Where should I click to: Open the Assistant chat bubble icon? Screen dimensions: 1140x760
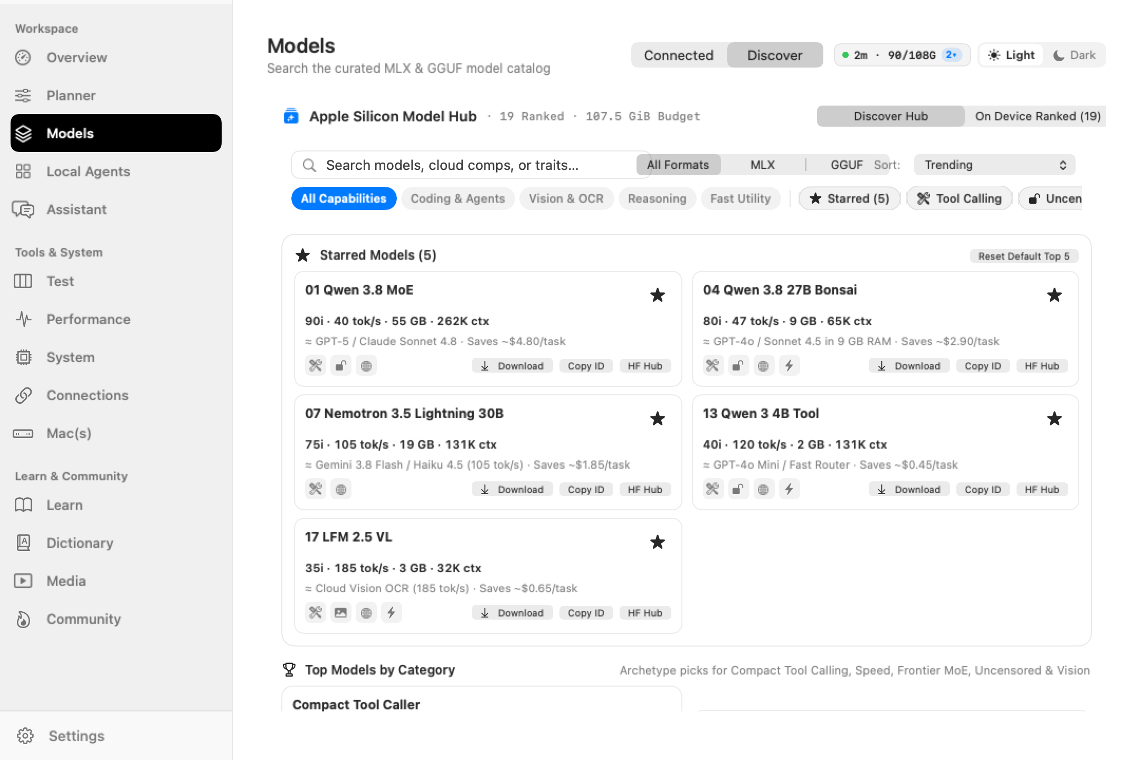23,210
